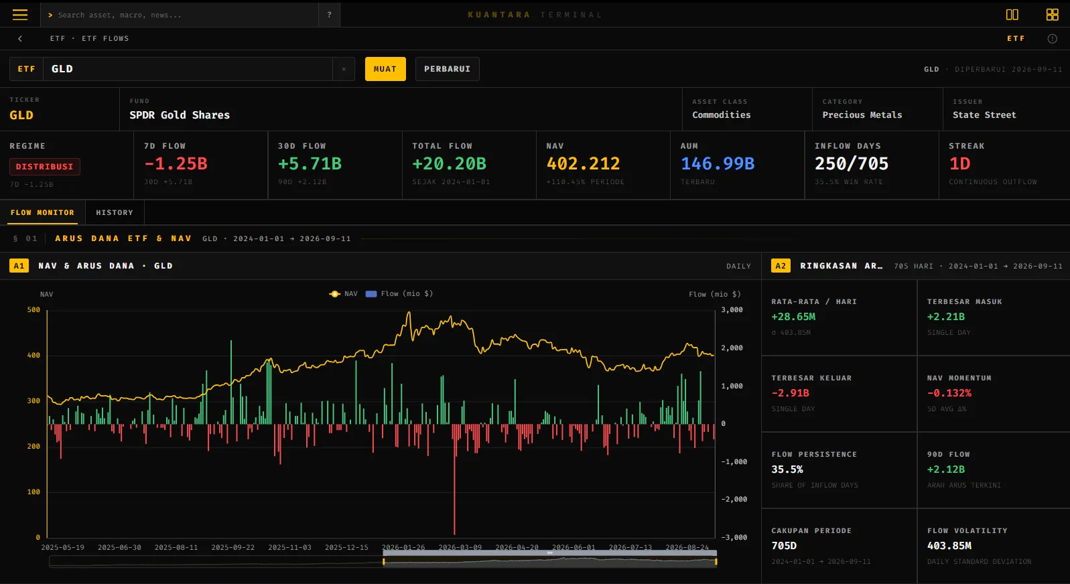Click the 30D FLOW value +5.71B
This screenshot has height=584, width=1070.
tap(310, 164)
